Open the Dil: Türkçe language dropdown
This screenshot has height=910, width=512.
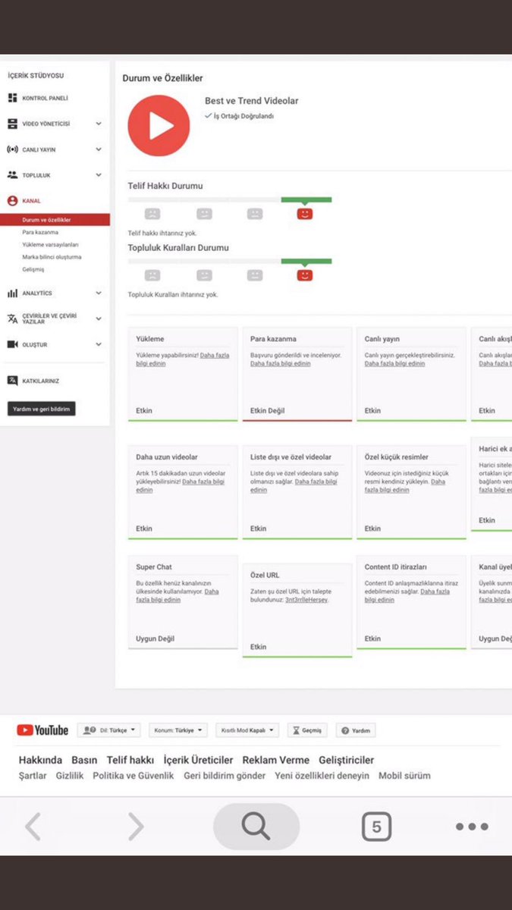(109, 730)
